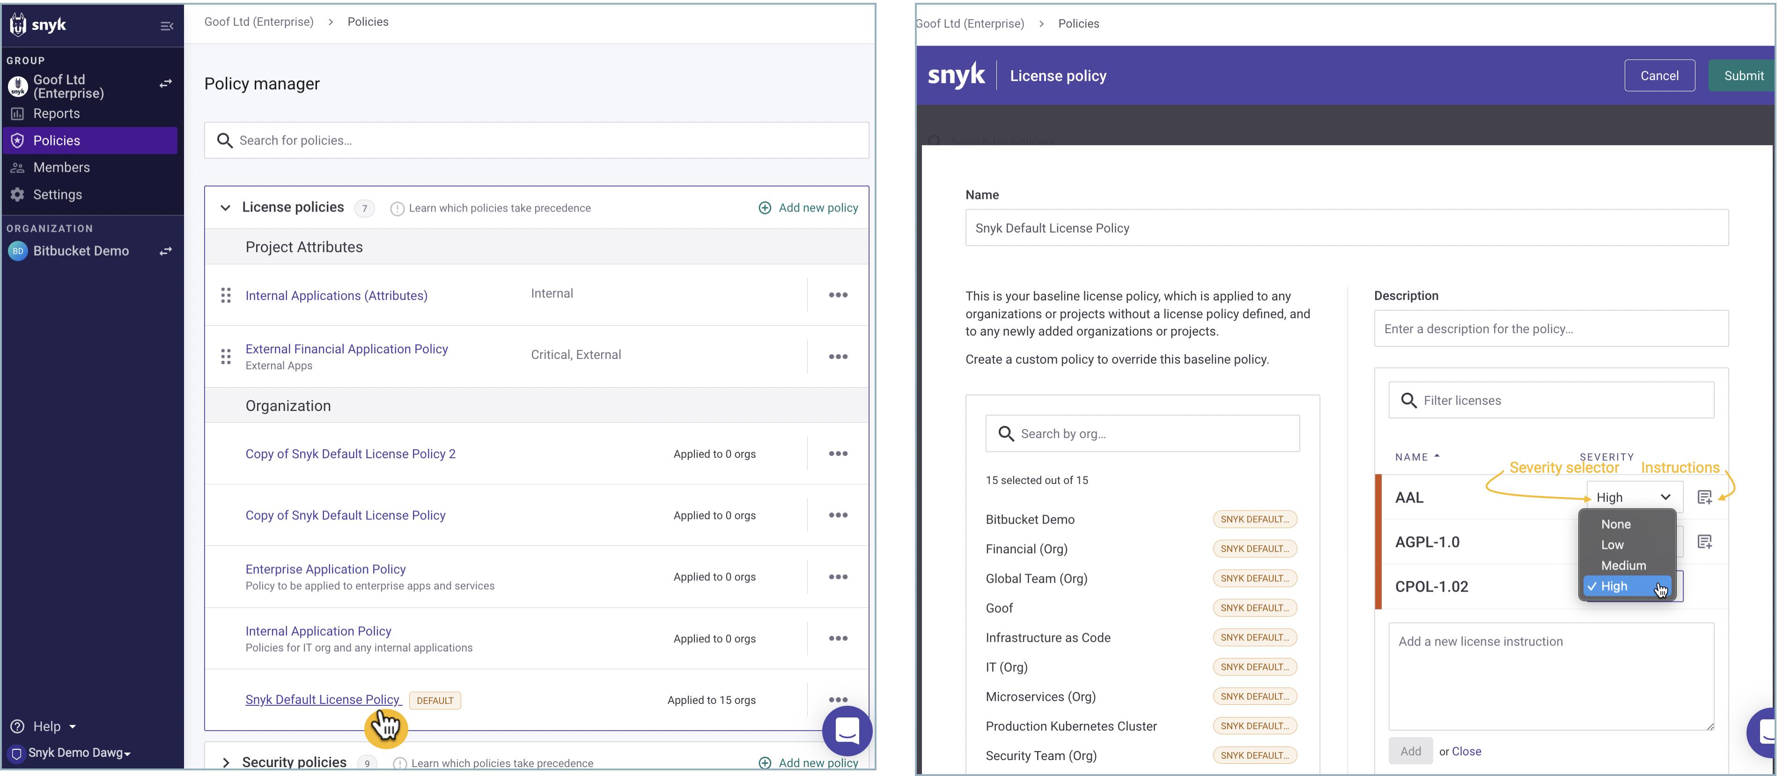Open three-dot menu for Internal Applications (Attributes)
Image resolution: width=1783 pixels, height=776 pixels.
[838, 295]
